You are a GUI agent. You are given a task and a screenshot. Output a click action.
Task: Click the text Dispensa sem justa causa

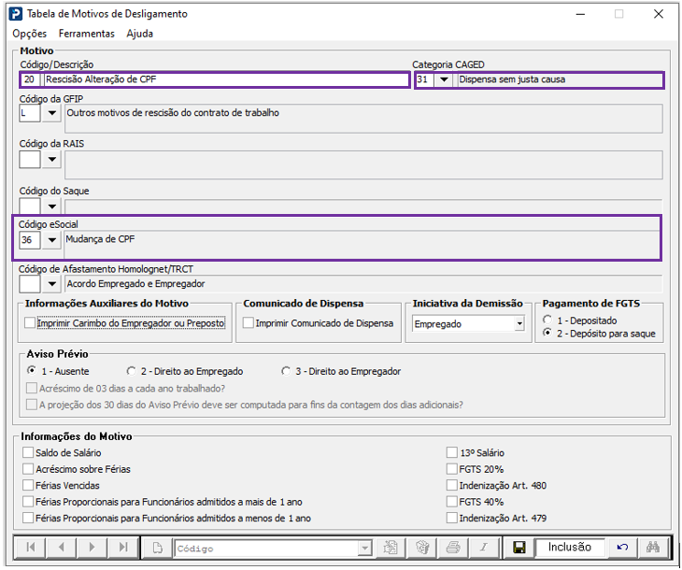[x=512, y=79]
